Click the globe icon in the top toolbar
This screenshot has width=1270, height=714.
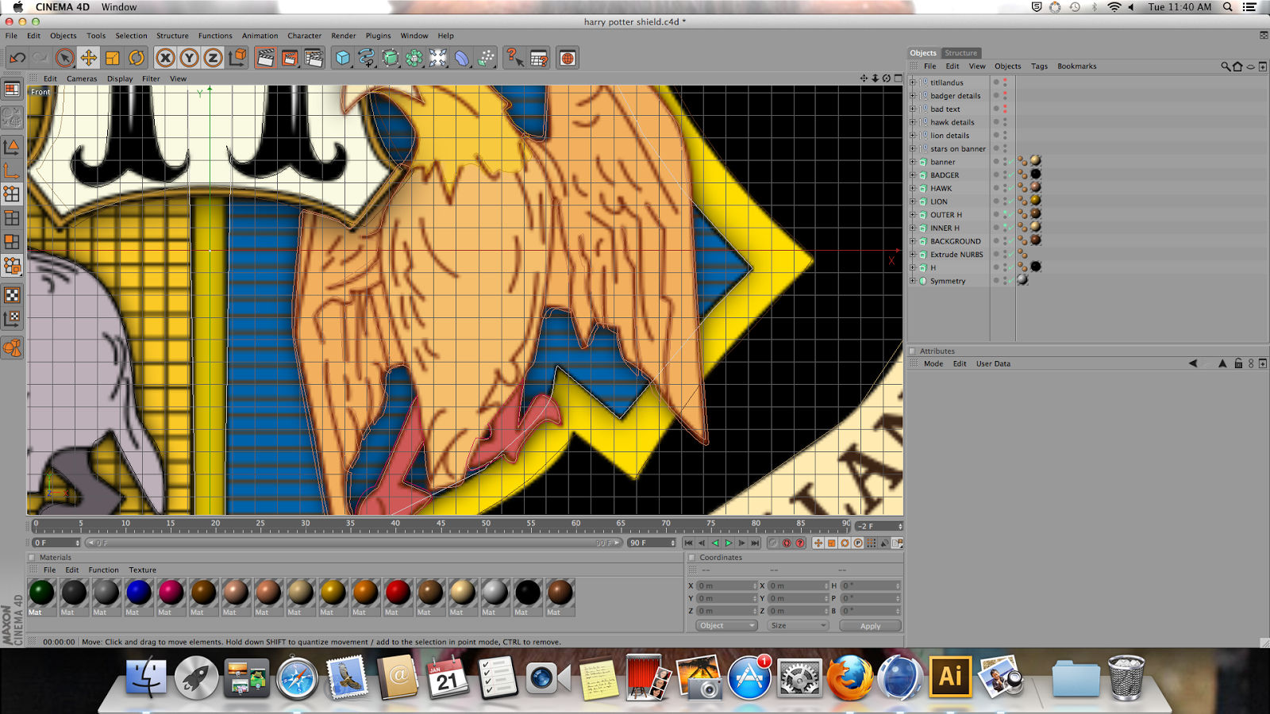pos(568,58)
